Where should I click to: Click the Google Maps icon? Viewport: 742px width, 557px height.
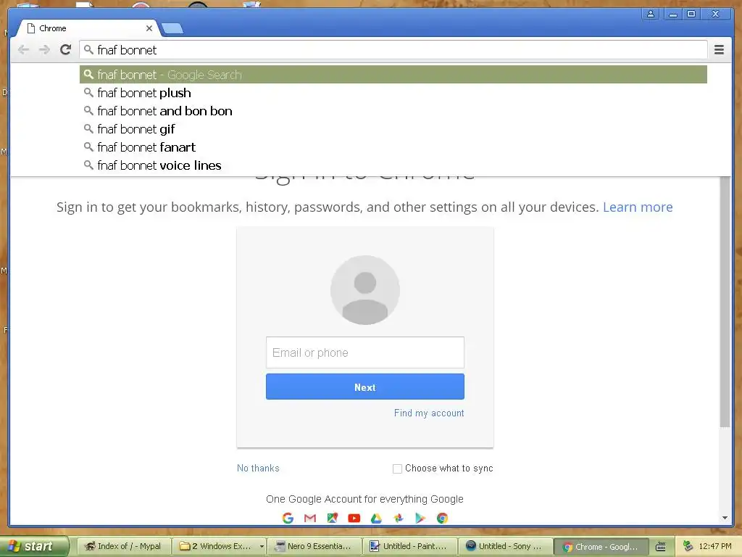click(x=333, y=518)
